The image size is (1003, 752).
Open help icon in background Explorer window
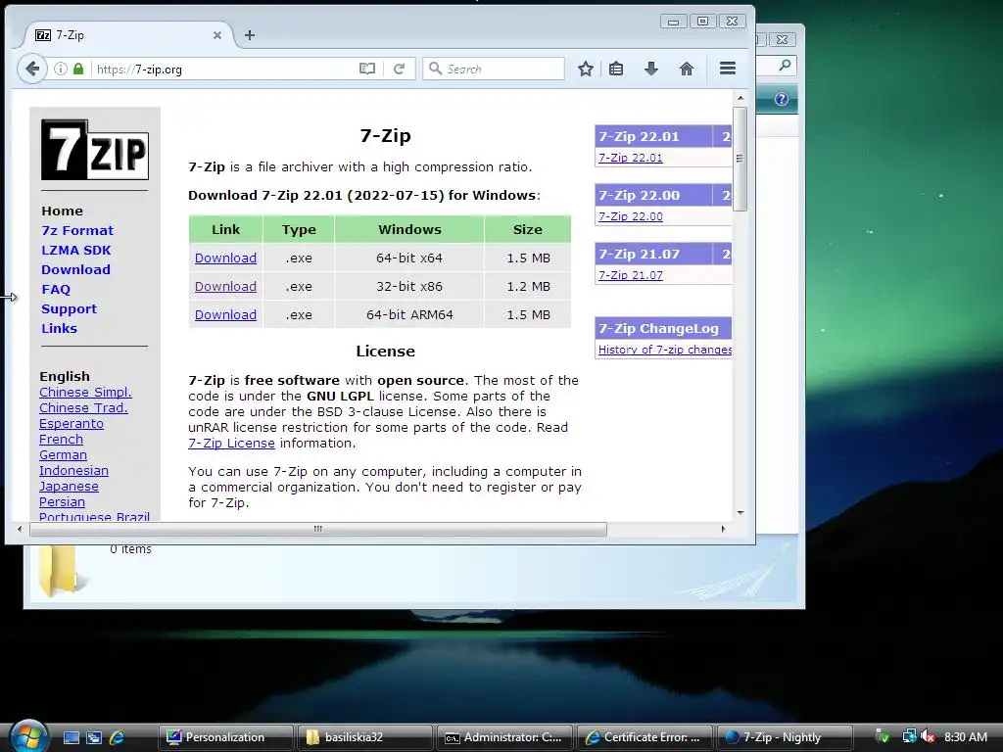tap(781, 99)
